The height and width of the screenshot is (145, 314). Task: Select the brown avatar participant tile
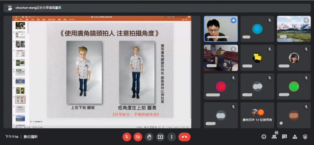(294, 115)
